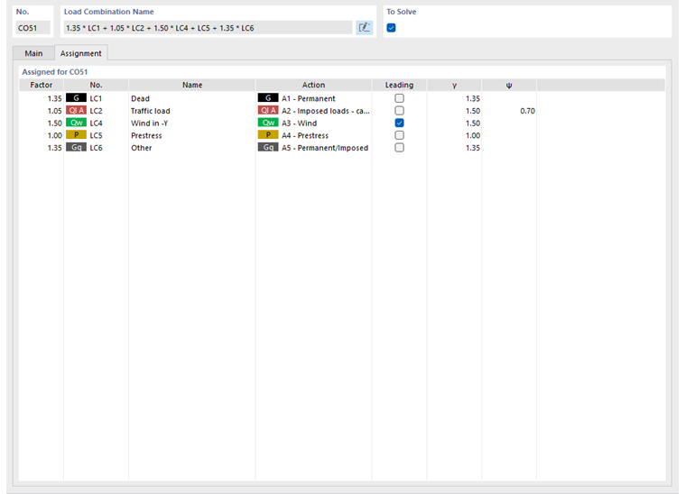Click the Qw badge of A3 - Wind
686x494 pixels.
pos(268,123)
